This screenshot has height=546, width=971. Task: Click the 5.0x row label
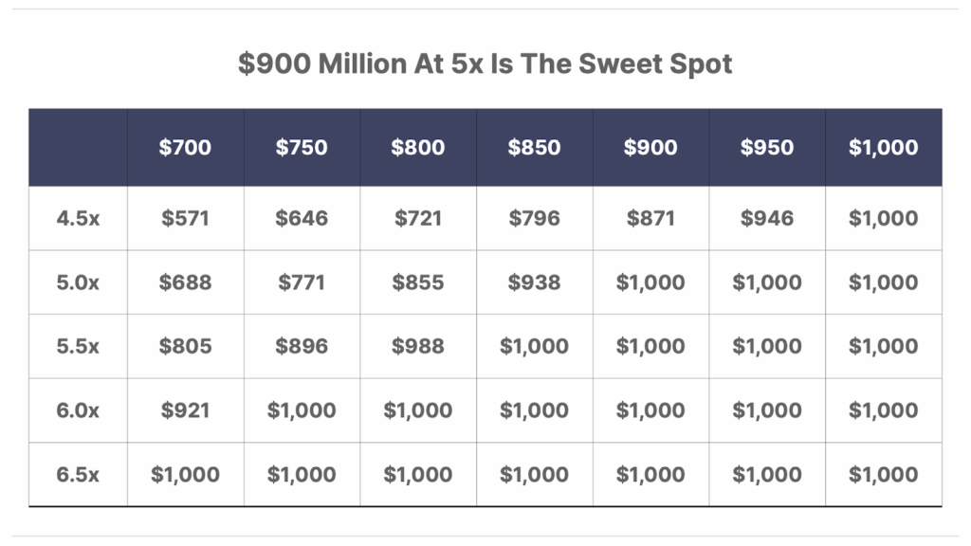(78, 282)
